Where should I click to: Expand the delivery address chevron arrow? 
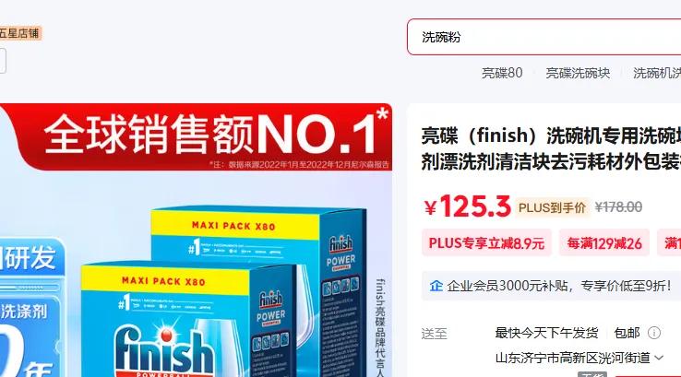(659, 358)
